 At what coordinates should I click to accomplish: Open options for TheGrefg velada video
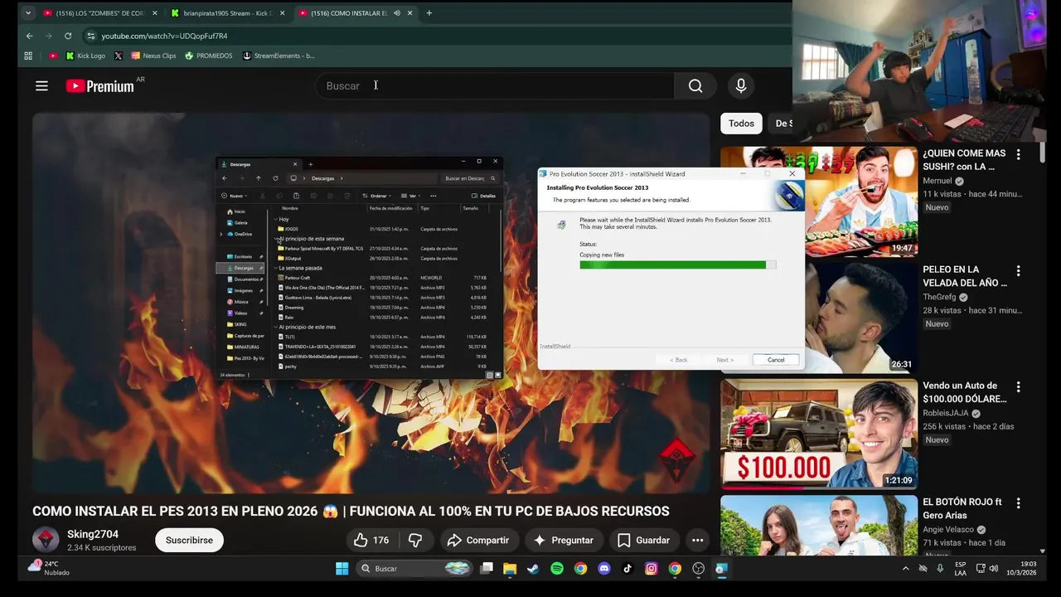pos(1018,270)
